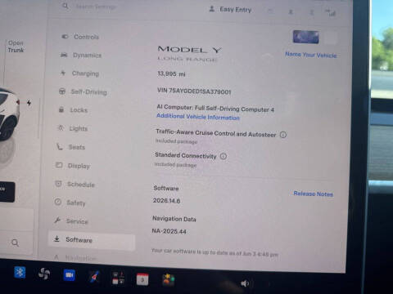393x294 pixels.
Task: Tap the Open Trunk control
Action: coord(16,47)
